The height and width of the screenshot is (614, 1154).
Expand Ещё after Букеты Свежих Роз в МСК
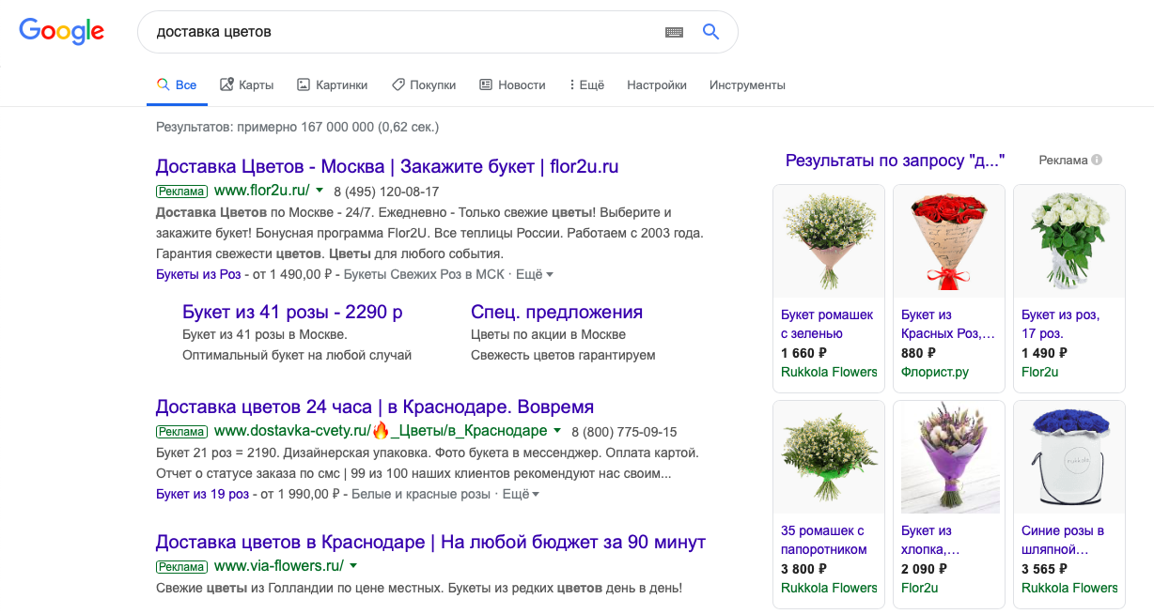(535, 274)
